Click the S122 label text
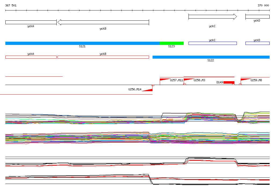The height and width of the screenshot is (192, 275). pos(211,60)
